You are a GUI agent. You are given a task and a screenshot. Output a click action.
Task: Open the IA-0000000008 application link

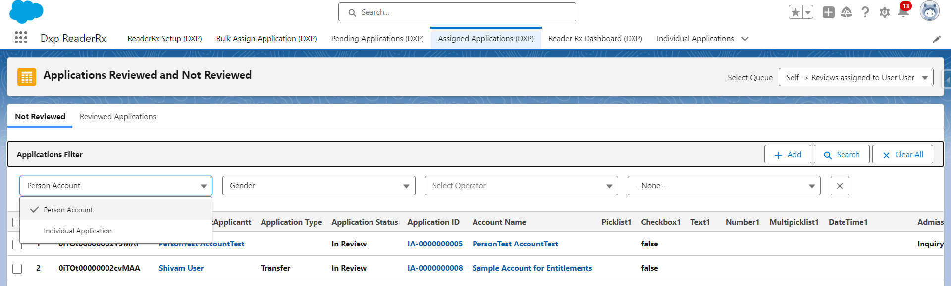click(435, 268)
